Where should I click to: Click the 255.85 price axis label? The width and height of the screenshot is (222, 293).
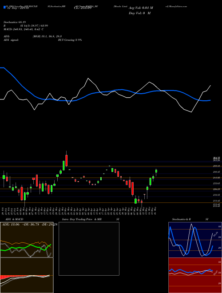pyautogui.click(x=217, y=166)
